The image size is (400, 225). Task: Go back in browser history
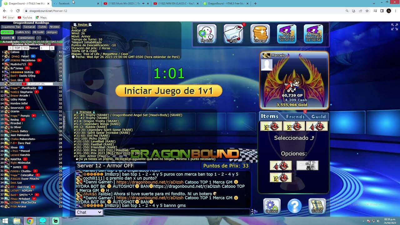pos(4,11)
